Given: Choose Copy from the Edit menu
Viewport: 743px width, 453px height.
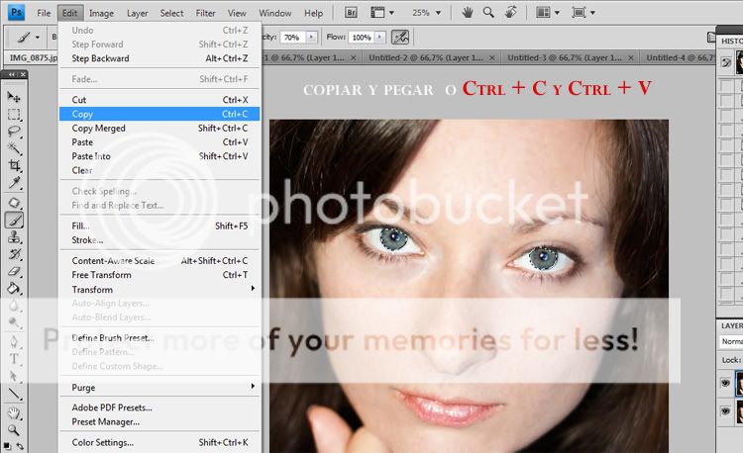Looking at the screenshot, I should click(159, 114).
